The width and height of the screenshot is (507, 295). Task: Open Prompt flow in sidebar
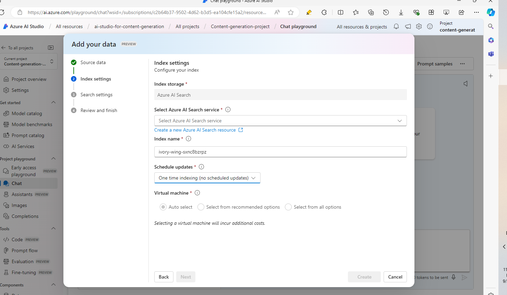tap(25, 250)
